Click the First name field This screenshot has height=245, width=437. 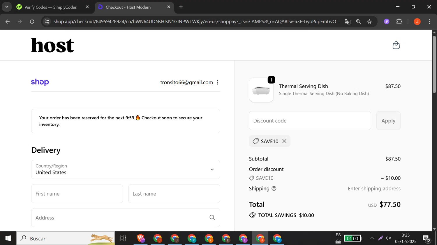point(77,194)
